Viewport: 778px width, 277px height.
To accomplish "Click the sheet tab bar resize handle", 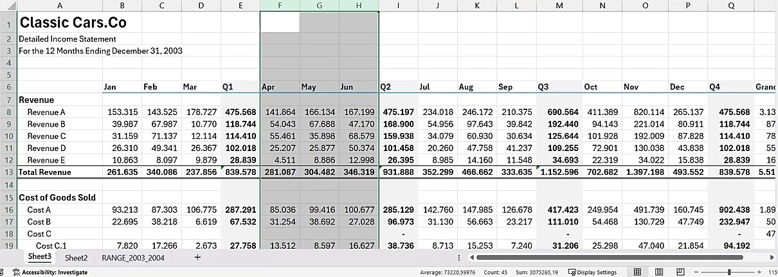I will tap(458, 257).
